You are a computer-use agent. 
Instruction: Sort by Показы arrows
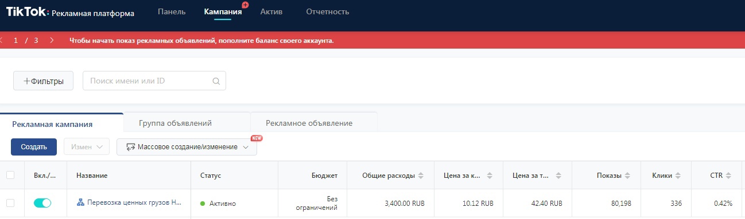627,176
